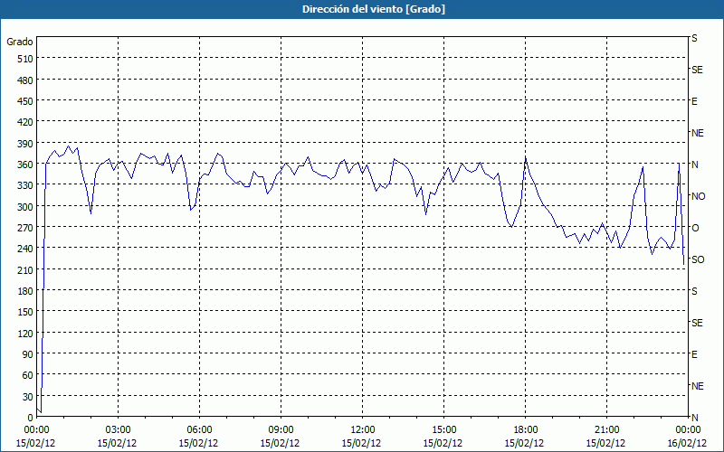Click the 'SE' compass label level with 480
The width and height of the screenshot is (724, 452).
click(x=697, y=70)
